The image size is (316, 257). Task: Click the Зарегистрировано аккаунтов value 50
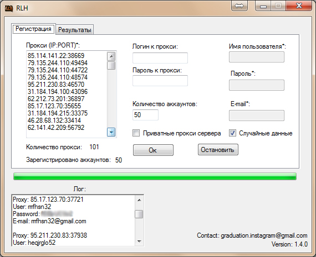(x=119, y=160)
